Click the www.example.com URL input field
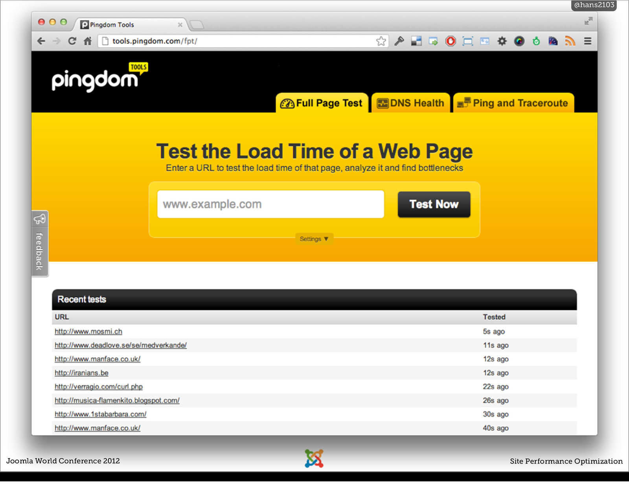The image size is (629, 484). [270, 204]
